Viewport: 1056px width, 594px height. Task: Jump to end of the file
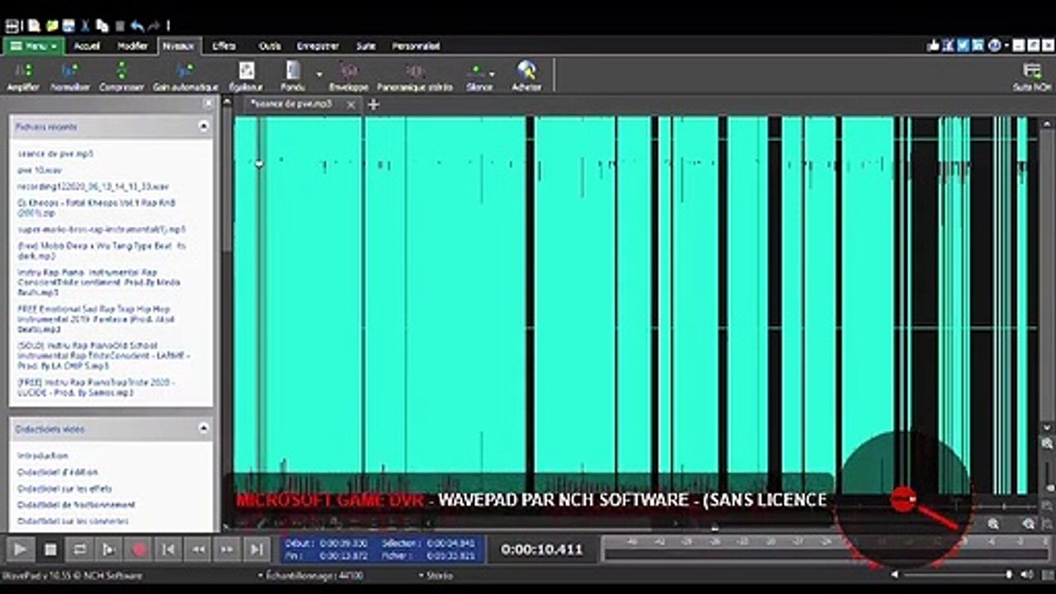click(x=257, y=549)
